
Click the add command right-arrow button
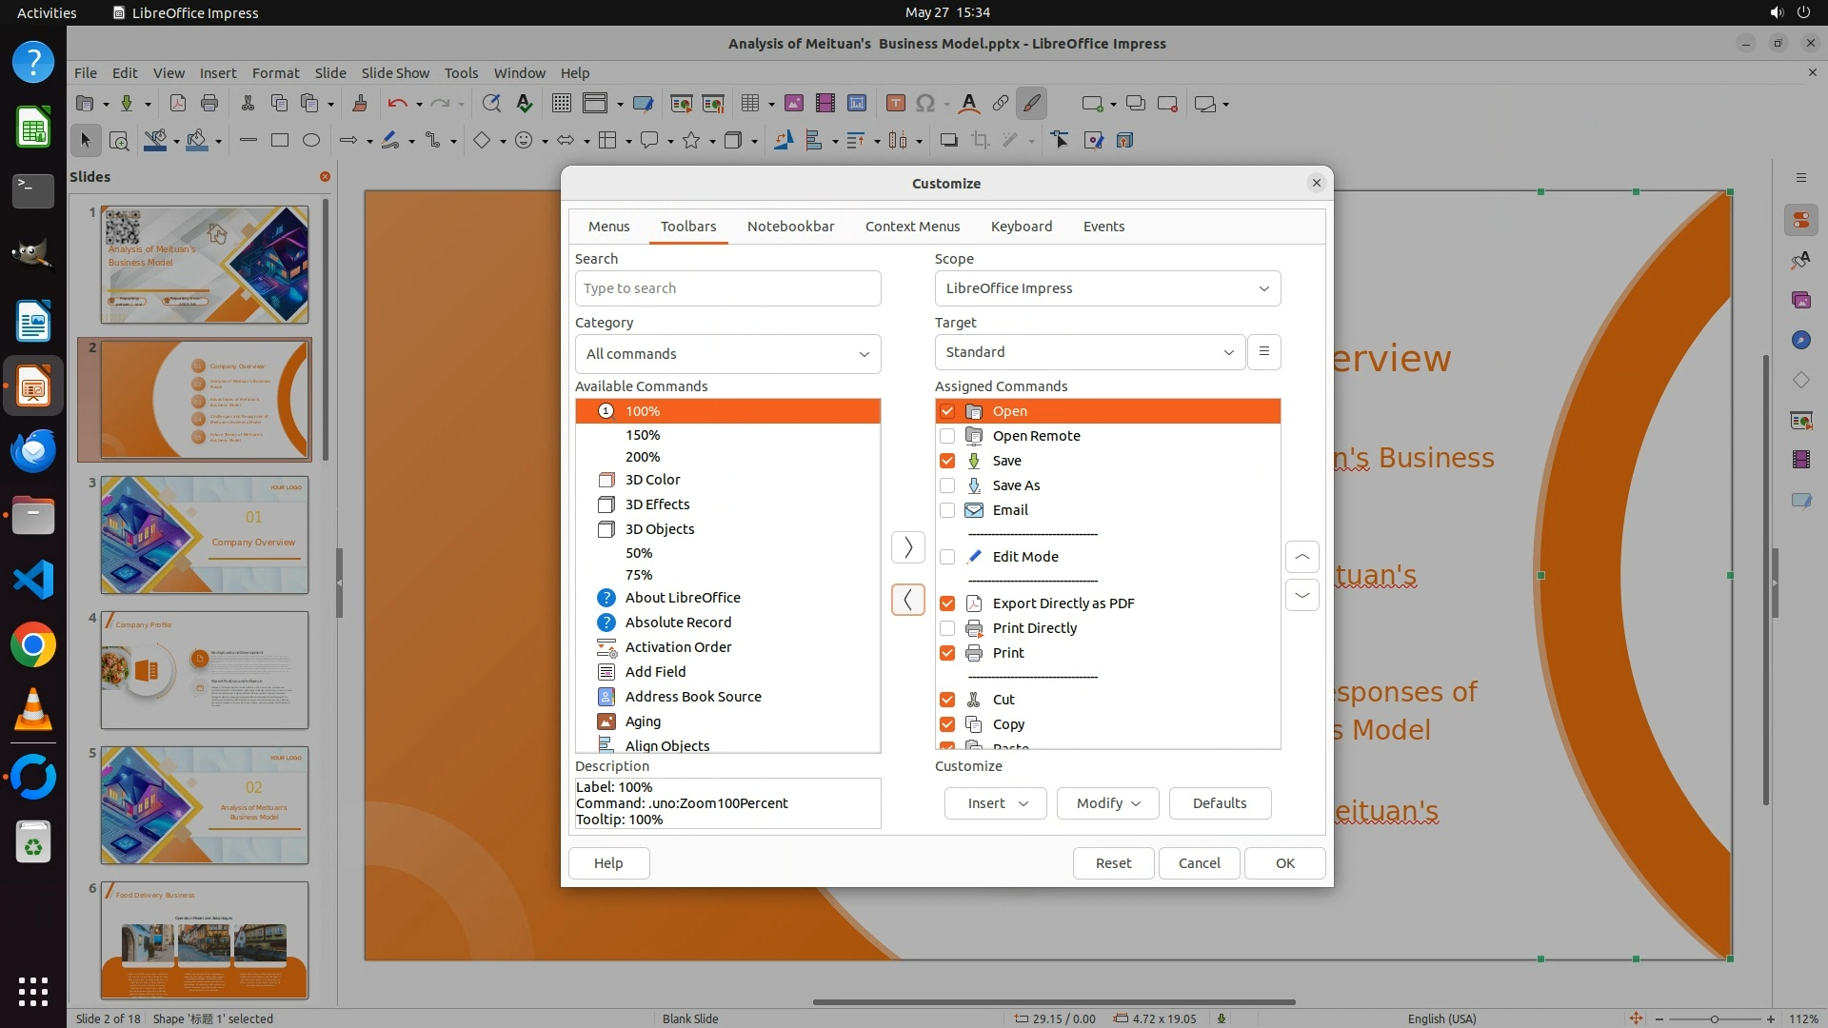907,547
